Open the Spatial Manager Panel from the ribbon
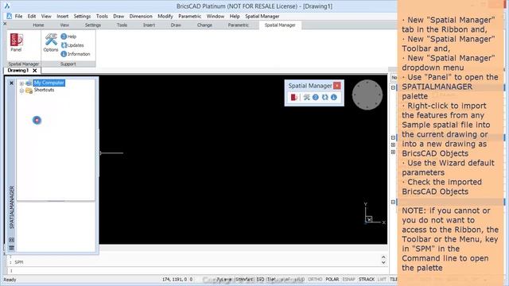Screen dimensions: 509x286 (16, 42)
